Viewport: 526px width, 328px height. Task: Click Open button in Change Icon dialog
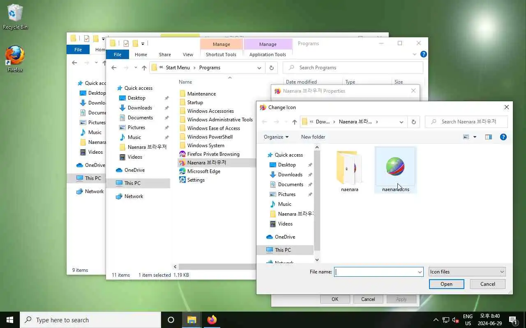[446, 284]
